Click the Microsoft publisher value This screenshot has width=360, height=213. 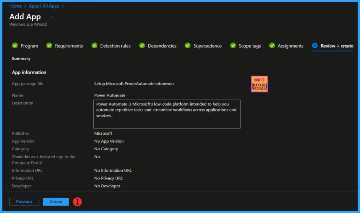point(103,133)
